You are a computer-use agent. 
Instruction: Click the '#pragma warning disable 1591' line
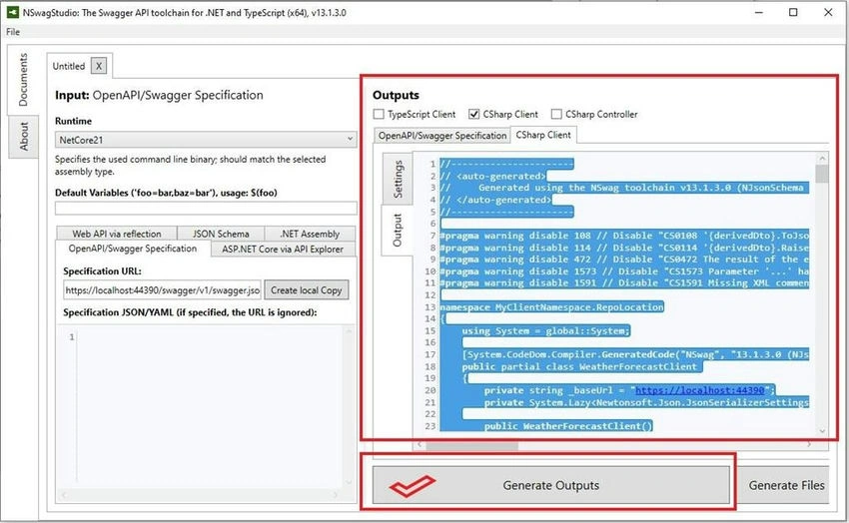point(624,282)
